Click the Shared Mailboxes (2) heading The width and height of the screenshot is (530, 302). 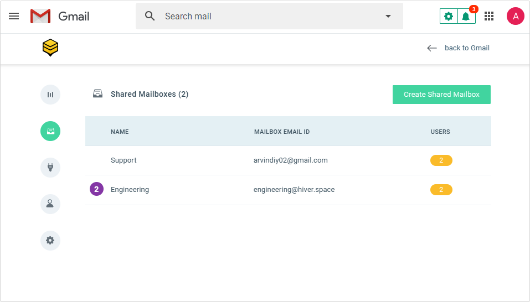tap(150, 94)
